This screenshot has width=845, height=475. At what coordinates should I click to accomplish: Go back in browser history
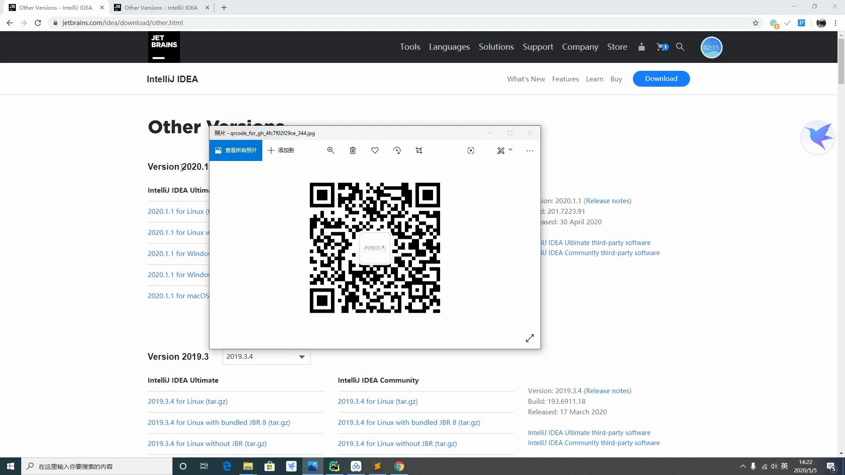coord(10,23)
